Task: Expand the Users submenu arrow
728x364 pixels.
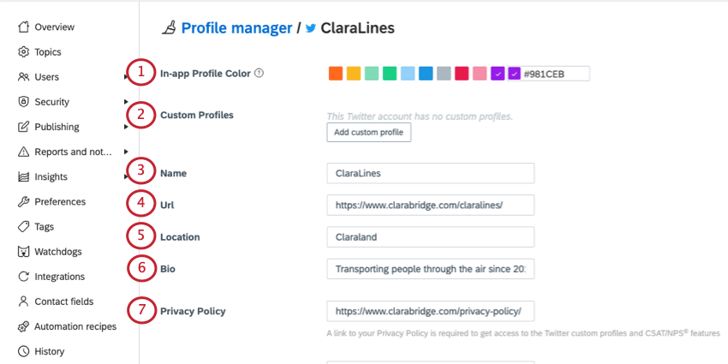Action: pyautogui.click(x=126, y=76)
